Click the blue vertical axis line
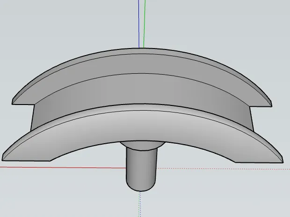290x217 pixels. pos(139,24)
